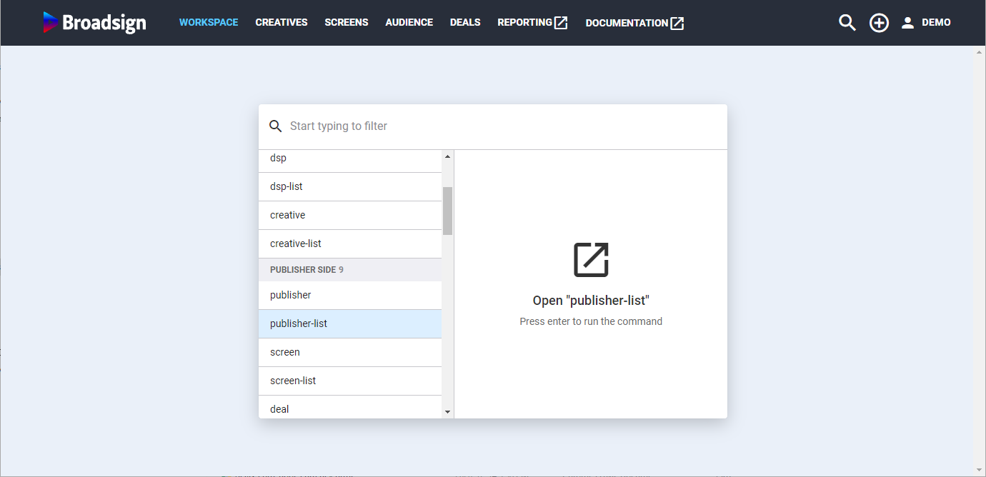Open the Creatives menu item

[x=282, y=23]
